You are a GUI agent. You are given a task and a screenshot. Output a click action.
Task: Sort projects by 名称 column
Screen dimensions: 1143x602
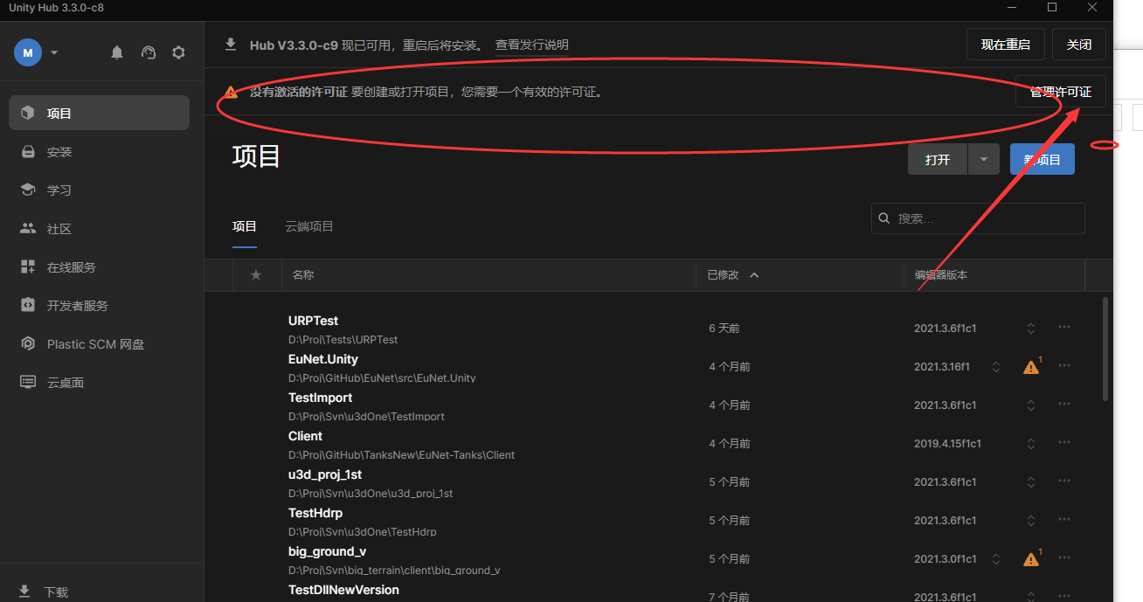coord(303,274)
